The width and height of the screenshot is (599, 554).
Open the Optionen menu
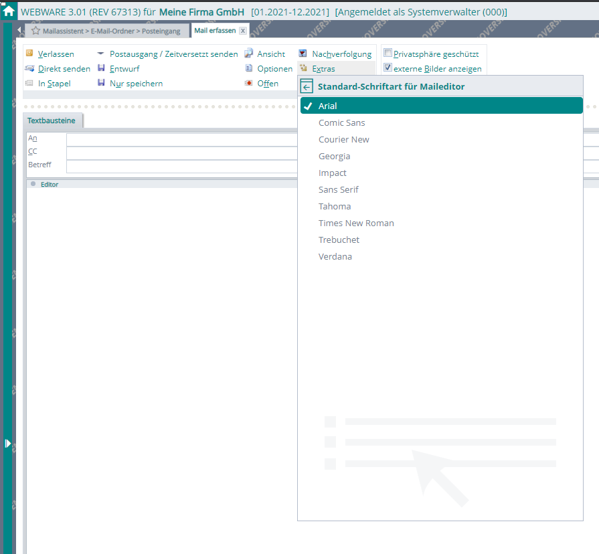[x=274, y=68]
